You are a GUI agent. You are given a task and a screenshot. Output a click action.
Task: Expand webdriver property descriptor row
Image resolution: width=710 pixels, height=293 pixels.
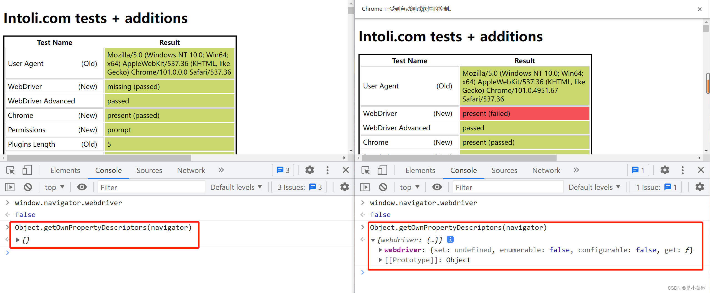[x=380, y=250]
